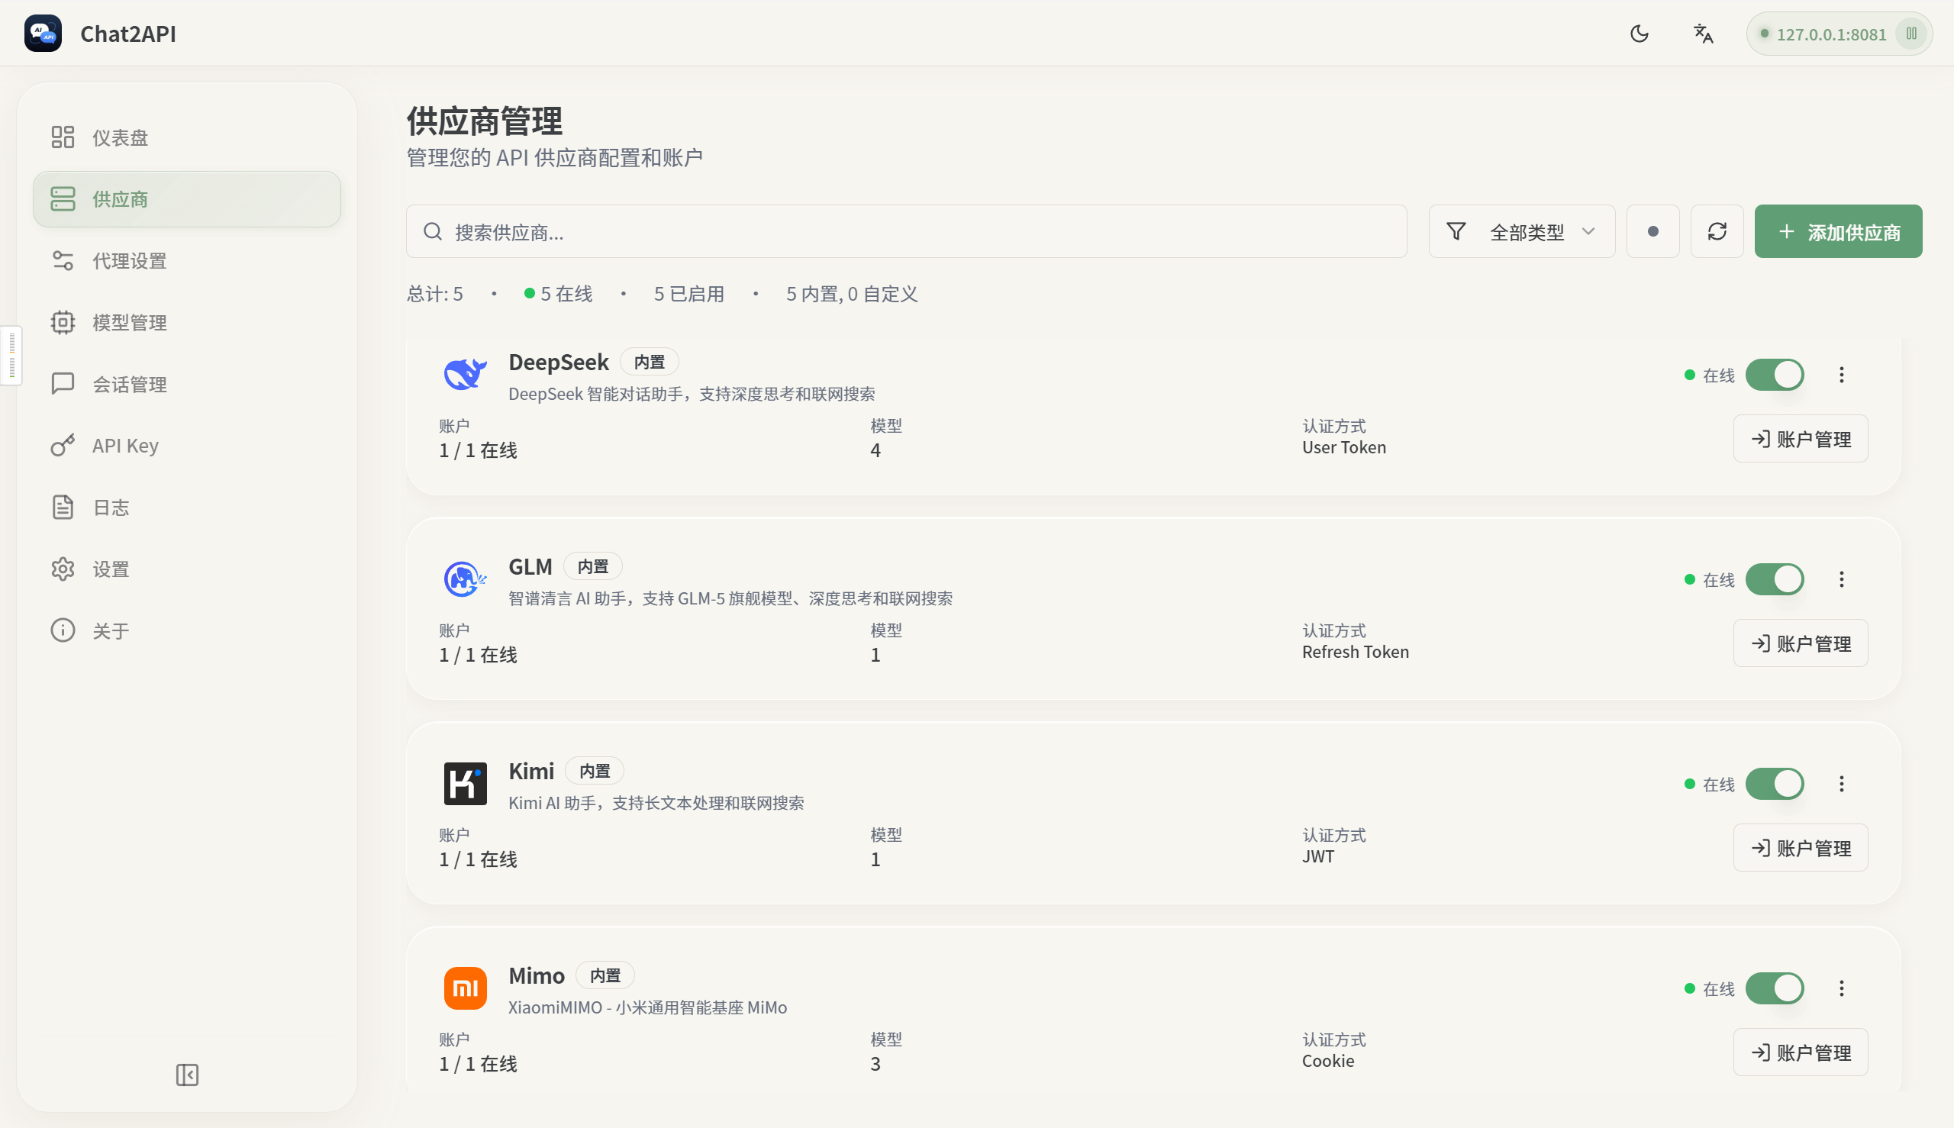This screenshot has height=1128, width=1954.
Task: Open the Mimo more options menu
Action: 1841,988
